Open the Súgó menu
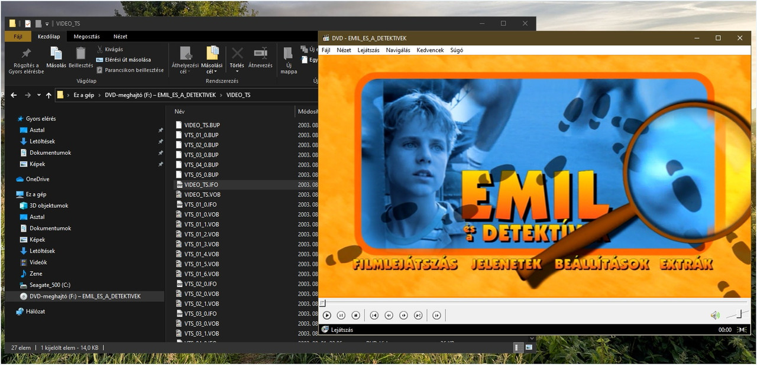Image resolution: width=757 pixels, height=365 pixels. [457, 50]
